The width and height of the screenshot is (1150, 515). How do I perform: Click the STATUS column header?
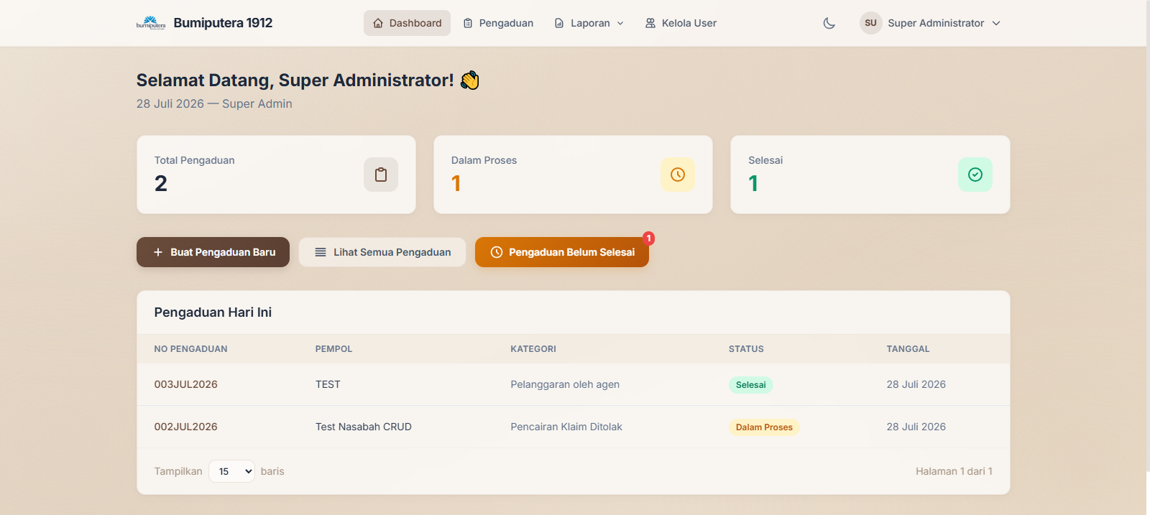click(x=746, y=349)
